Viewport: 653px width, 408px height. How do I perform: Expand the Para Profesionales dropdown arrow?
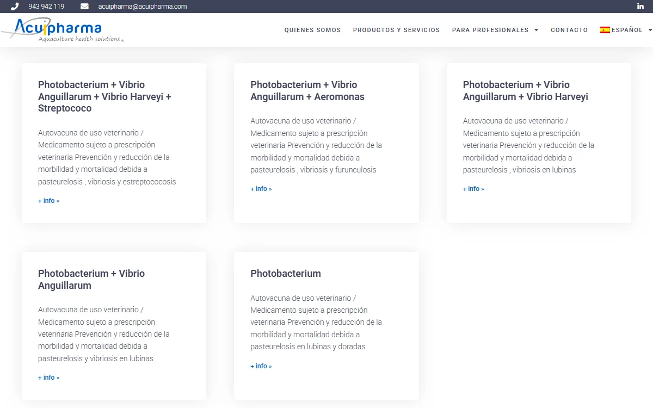[537, 30]
